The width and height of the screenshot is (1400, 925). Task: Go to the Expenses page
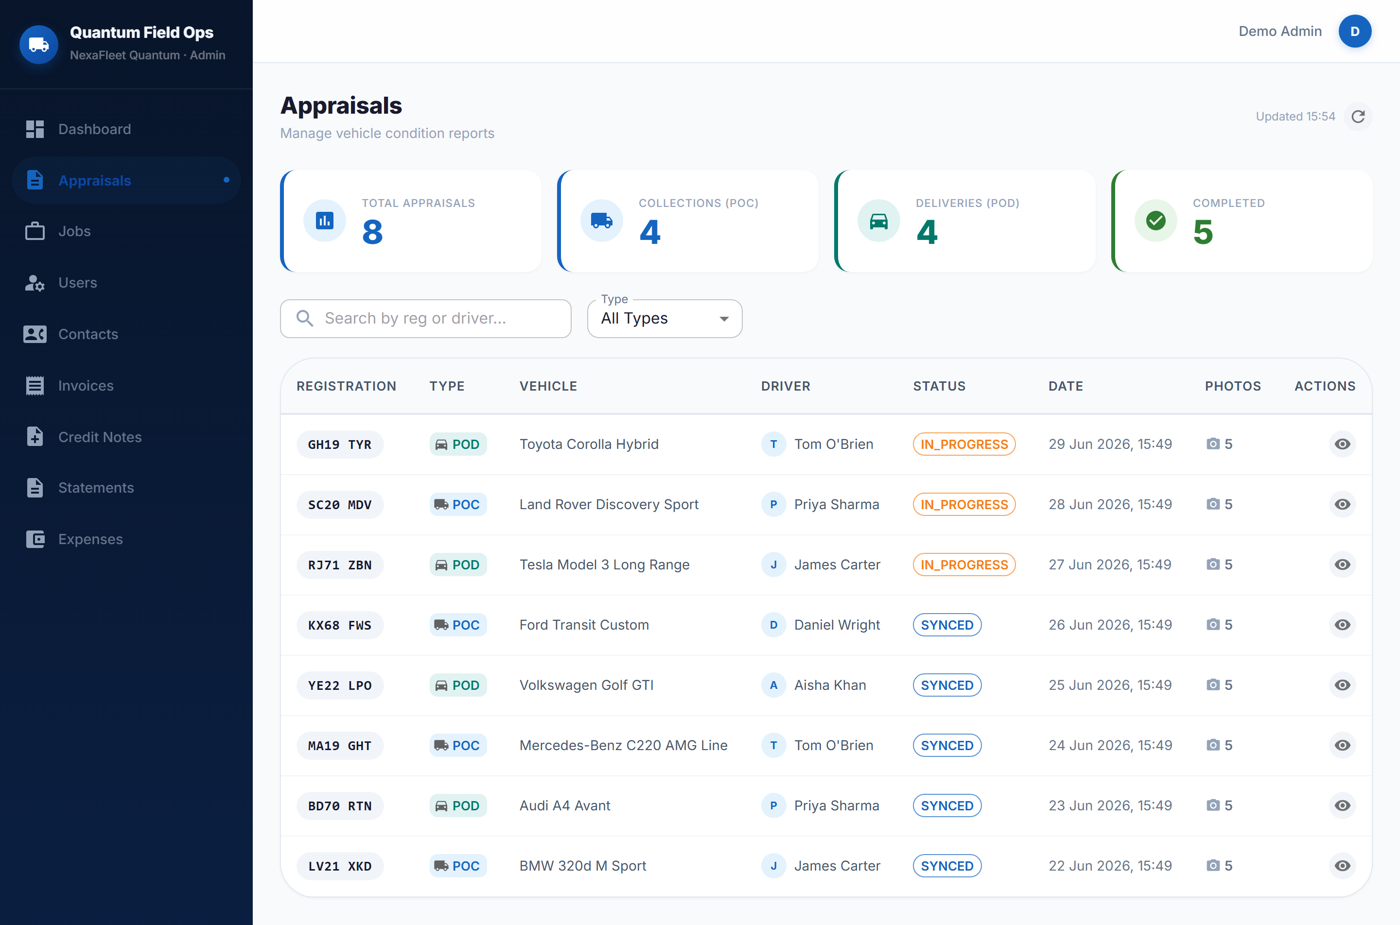pos(126,539)
